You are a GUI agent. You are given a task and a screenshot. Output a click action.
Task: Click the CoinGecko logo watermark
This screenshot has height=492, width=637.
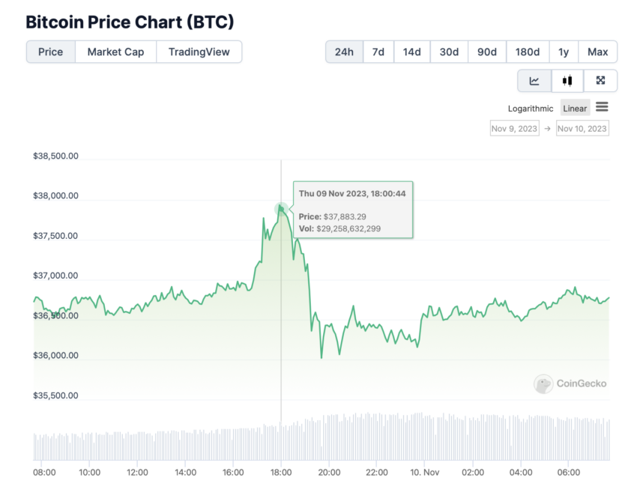click(x=570, y=383)
